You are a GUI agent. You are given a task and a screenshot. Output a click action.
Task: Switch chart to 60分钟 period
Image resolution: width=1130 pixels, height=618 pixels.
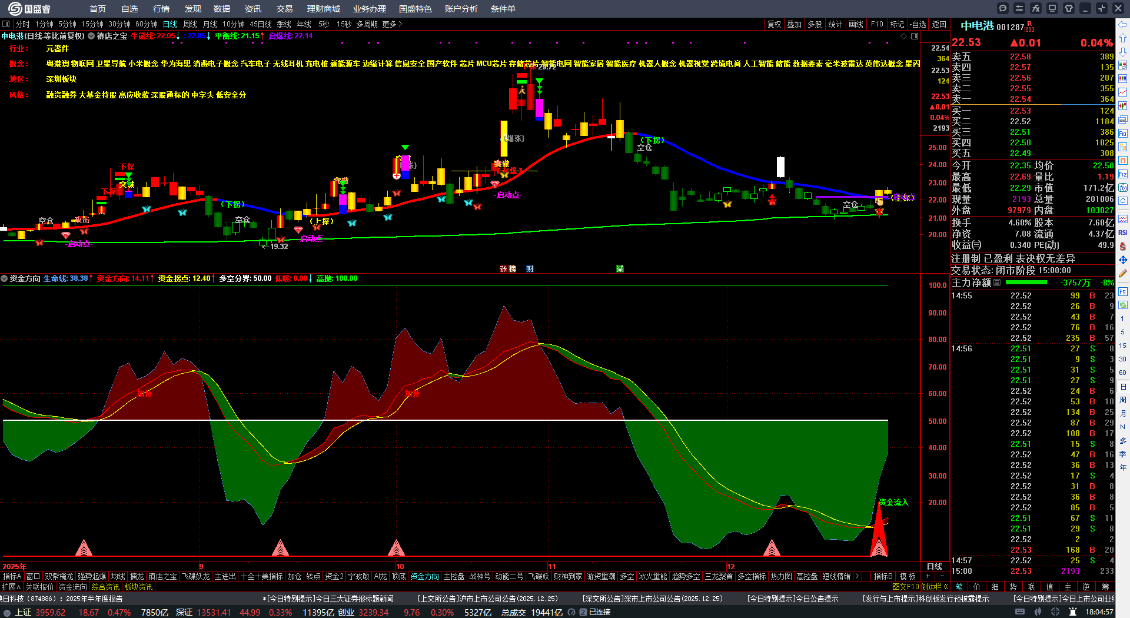147,24
